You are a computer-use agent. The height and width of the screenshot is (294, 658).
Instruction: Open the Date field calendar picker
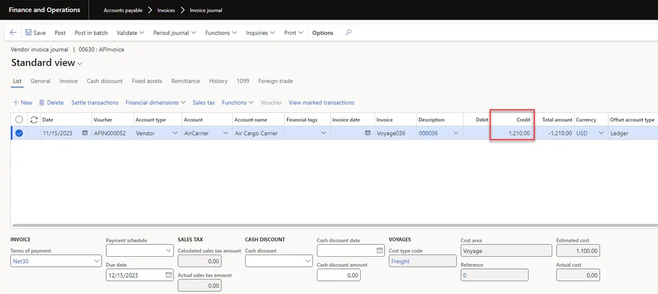coord(85,133)
